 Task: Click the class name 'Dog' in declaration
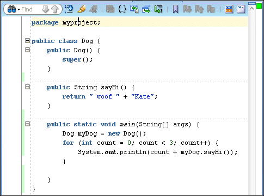pos(87,41)
